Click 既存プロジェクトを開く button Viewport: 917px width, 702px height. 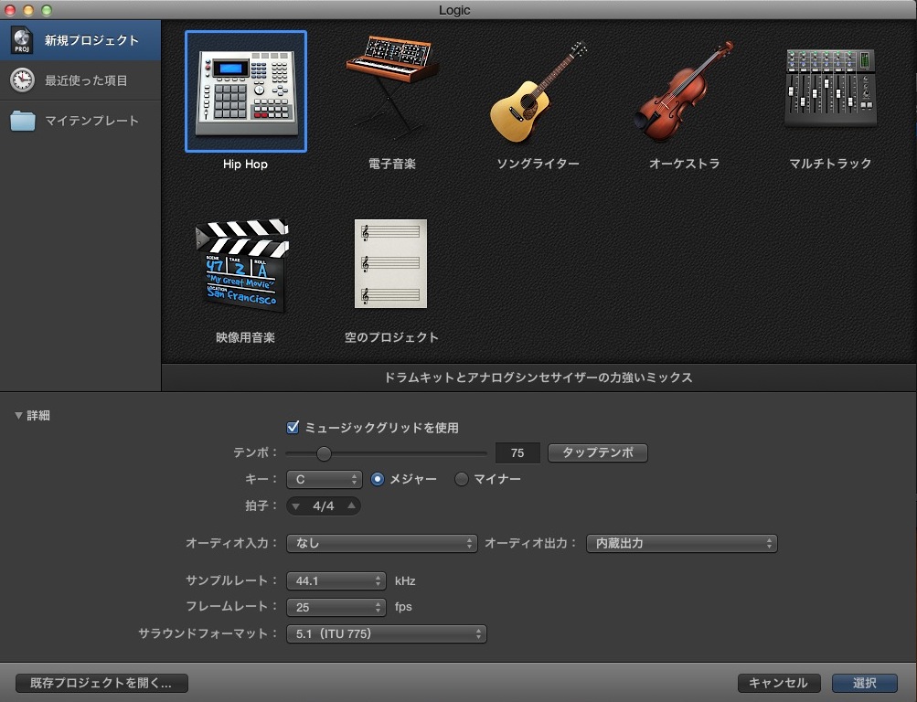101,683
